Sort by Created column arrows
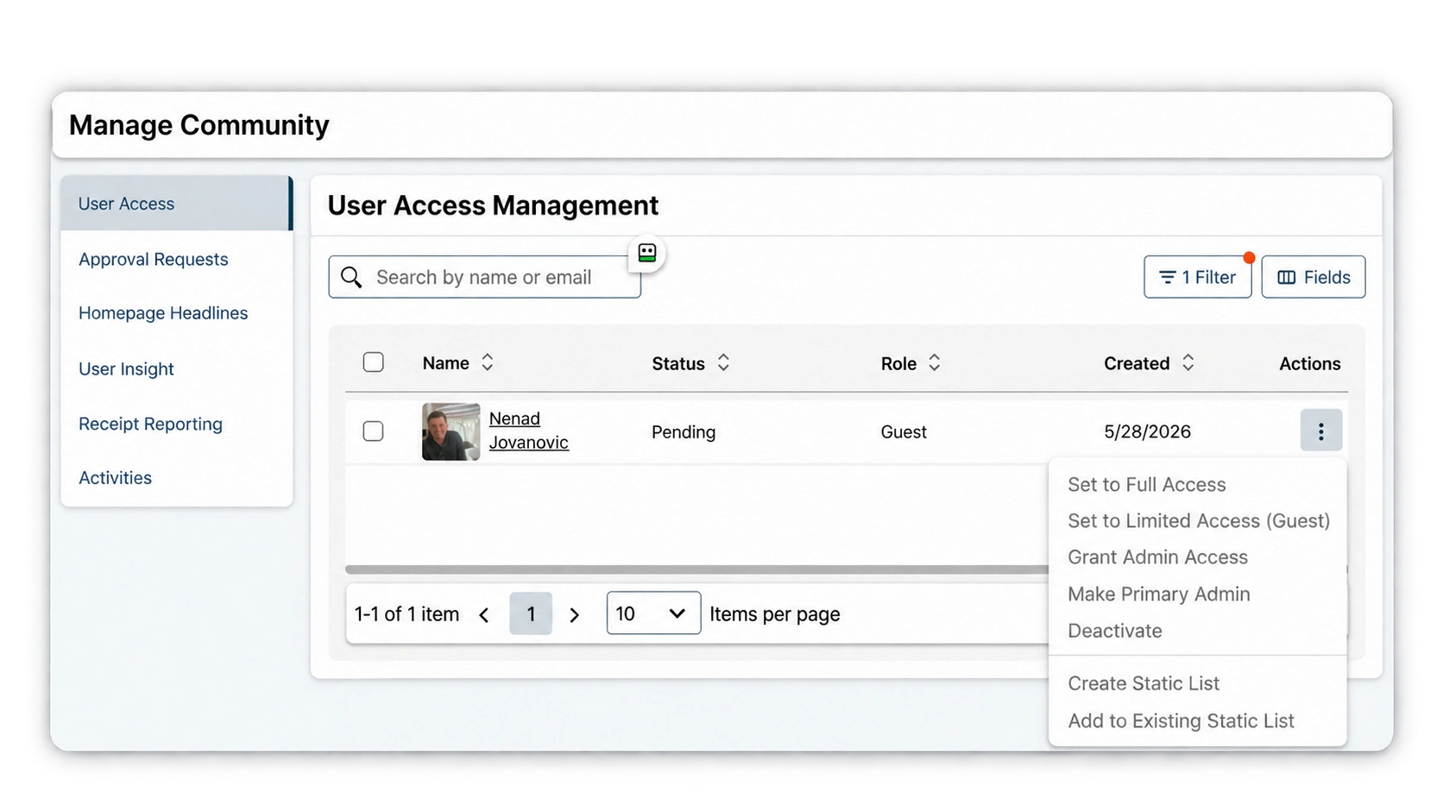This screenshot has height=812, width=1443. point(1188,362)
